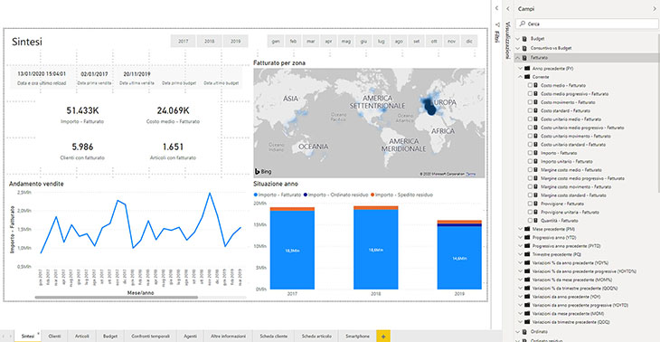Expand the Progressivo anno (YTD) folder

click(521, 237)
